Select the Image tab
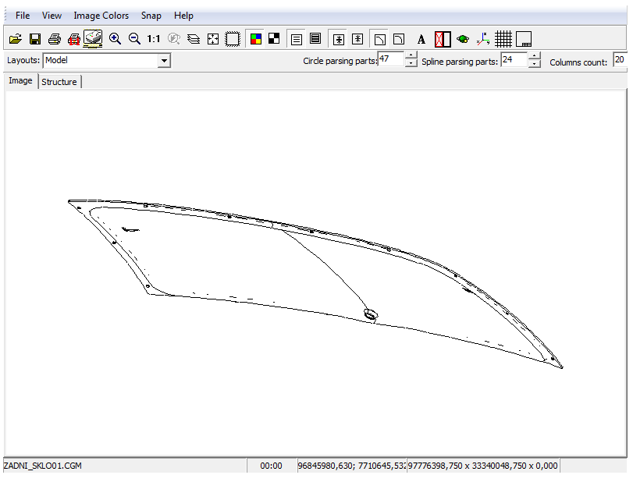The height and width of the screenshot is (482, 633). (x=20, y=80)
